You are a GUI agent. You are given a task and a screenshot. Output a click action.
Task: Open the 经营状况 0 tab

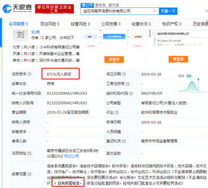point(141,24)
